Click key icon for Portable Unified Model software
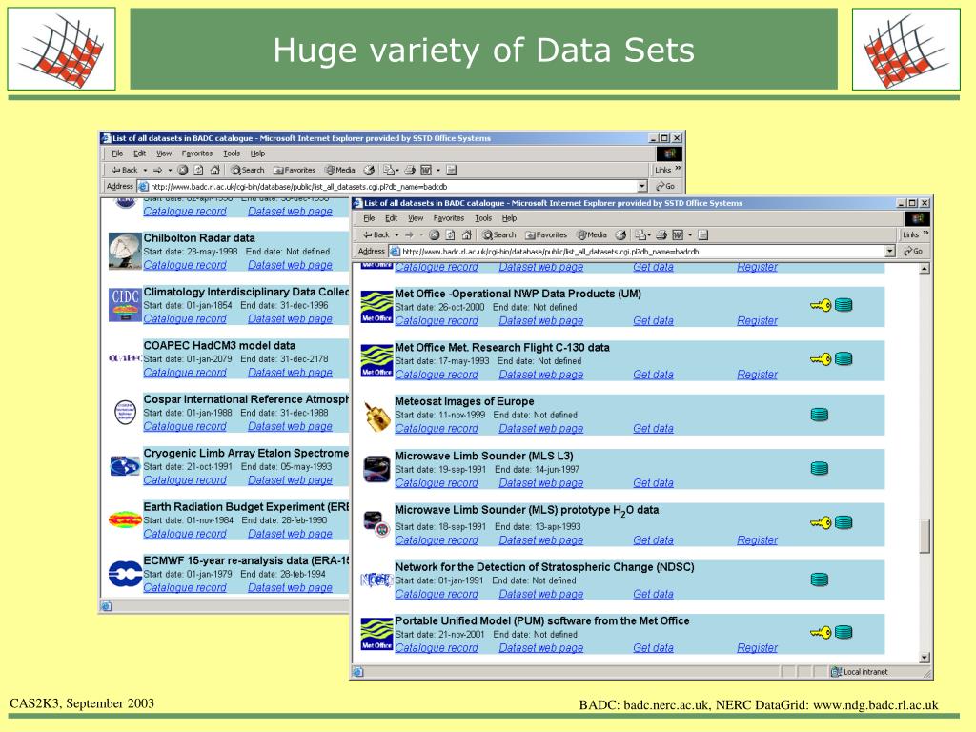The image size is (976, 732). point(821,633)
